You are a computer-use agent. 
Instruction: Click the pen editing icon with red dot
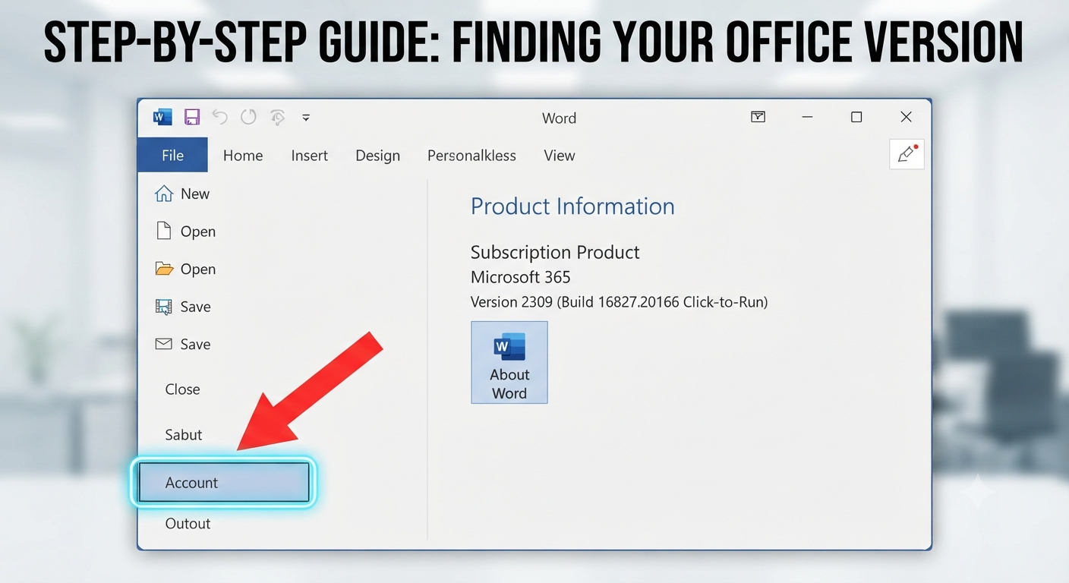point(907,154)
